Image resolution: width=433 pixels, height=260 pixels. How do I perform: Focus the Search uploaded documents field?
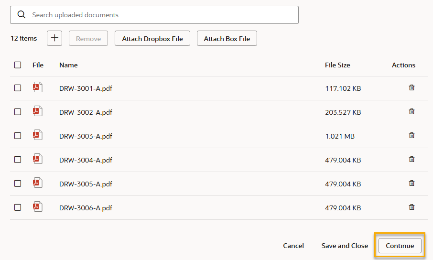coord(162,15)
